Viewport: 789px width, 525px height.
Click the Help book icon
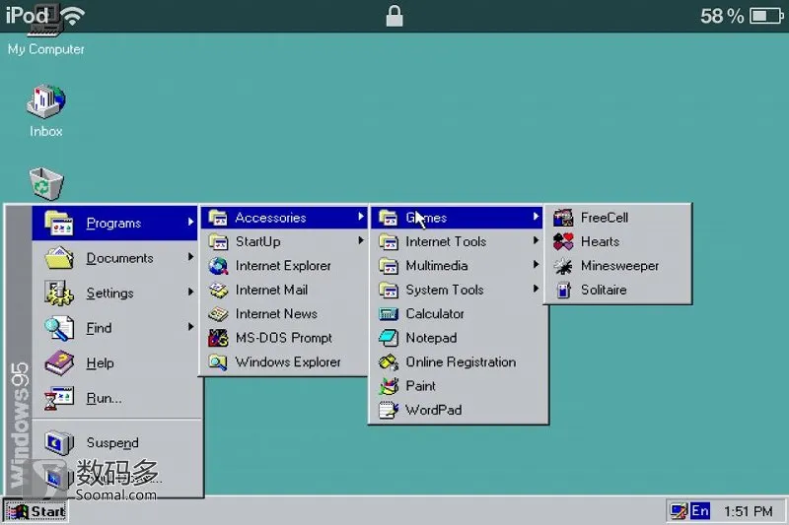(59, 363)
